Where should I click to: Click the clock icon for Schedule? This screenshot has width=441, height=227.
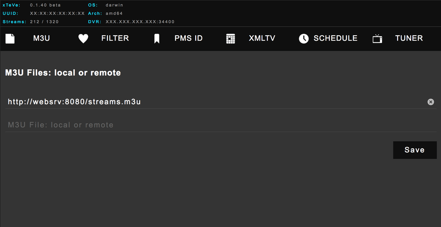pyautogui.click(x=304, y=38)
